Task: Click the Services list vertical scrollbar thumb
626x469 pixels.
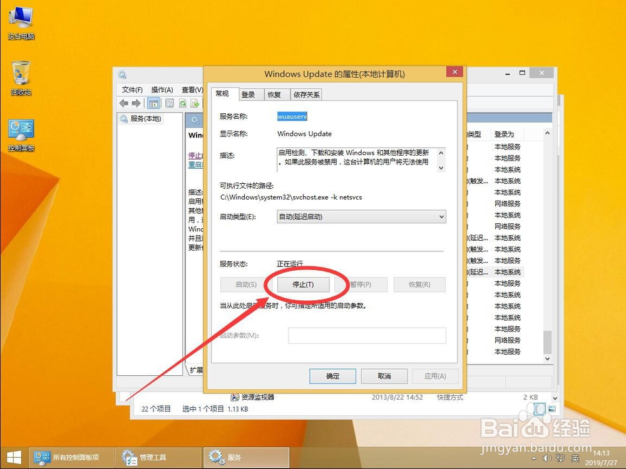Action: [547, 342]
